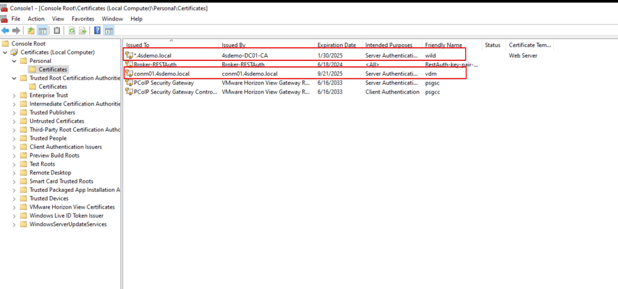Select the Trusted Publishers tree item
618x289 pixels.
coord(52,112)
